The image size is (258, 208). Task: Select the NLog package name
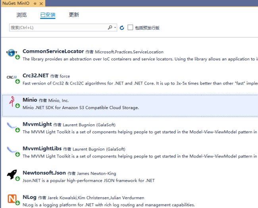29,197
